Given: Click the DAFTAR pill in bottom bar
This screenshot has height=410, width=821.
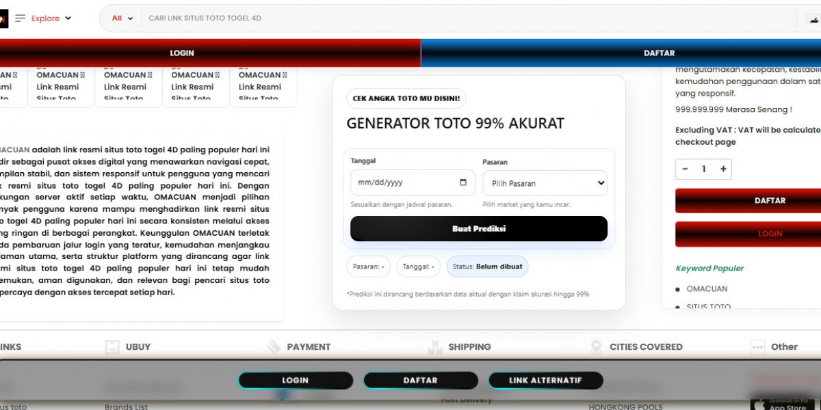Looking at the screenshot, I should [420, 381].
